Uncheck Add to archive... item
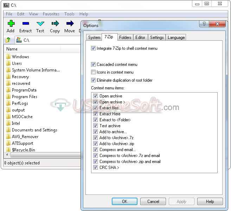 96,131
